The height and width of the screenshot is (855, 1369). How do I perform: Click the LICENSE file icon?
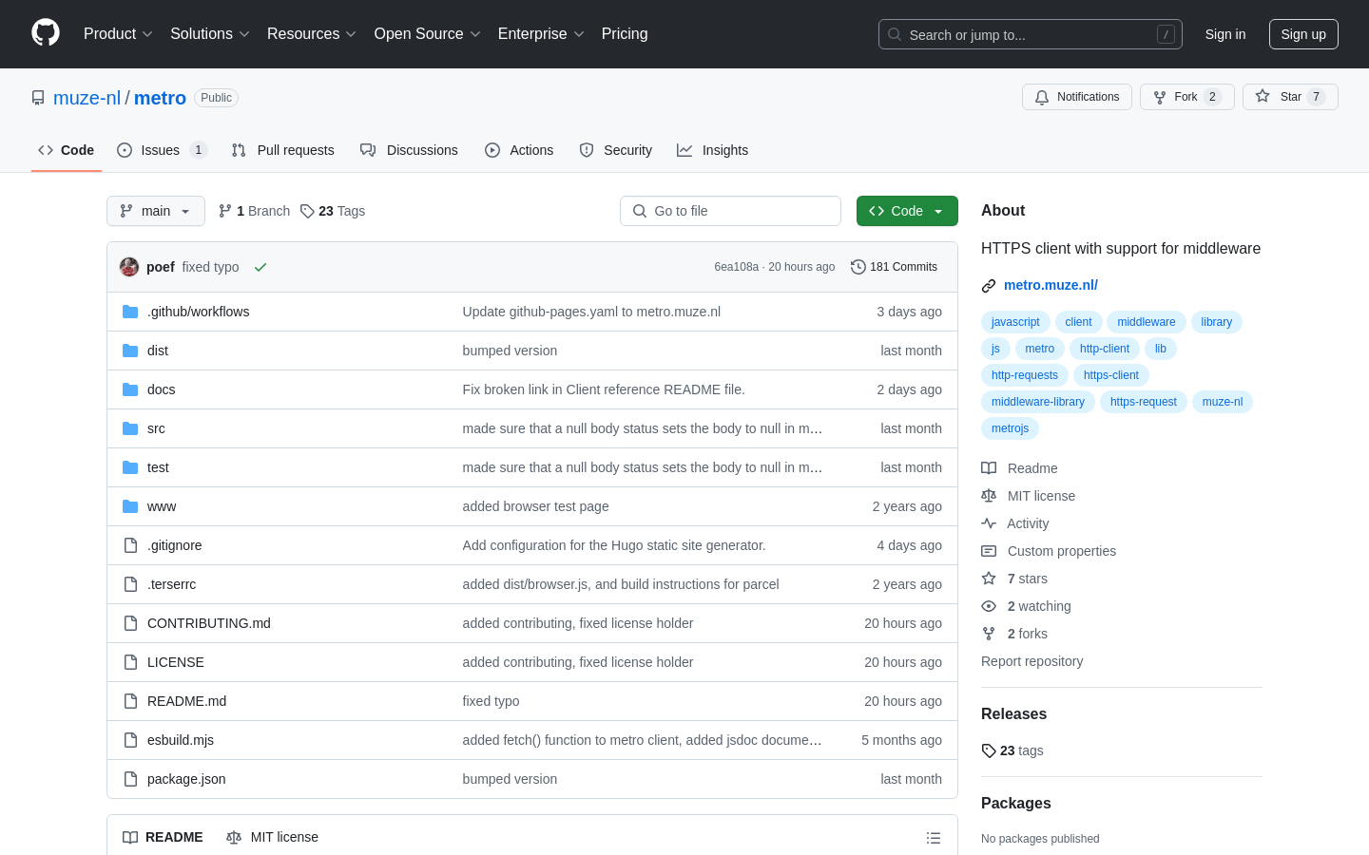pos(130,662)
